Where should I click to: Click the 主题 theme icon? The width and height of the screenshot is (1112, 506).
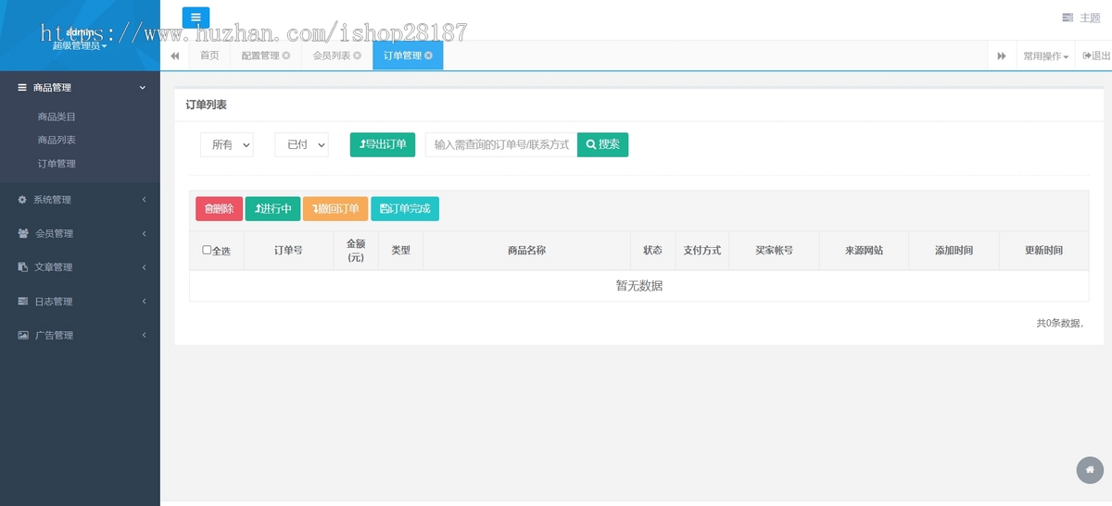(1068, 18)
